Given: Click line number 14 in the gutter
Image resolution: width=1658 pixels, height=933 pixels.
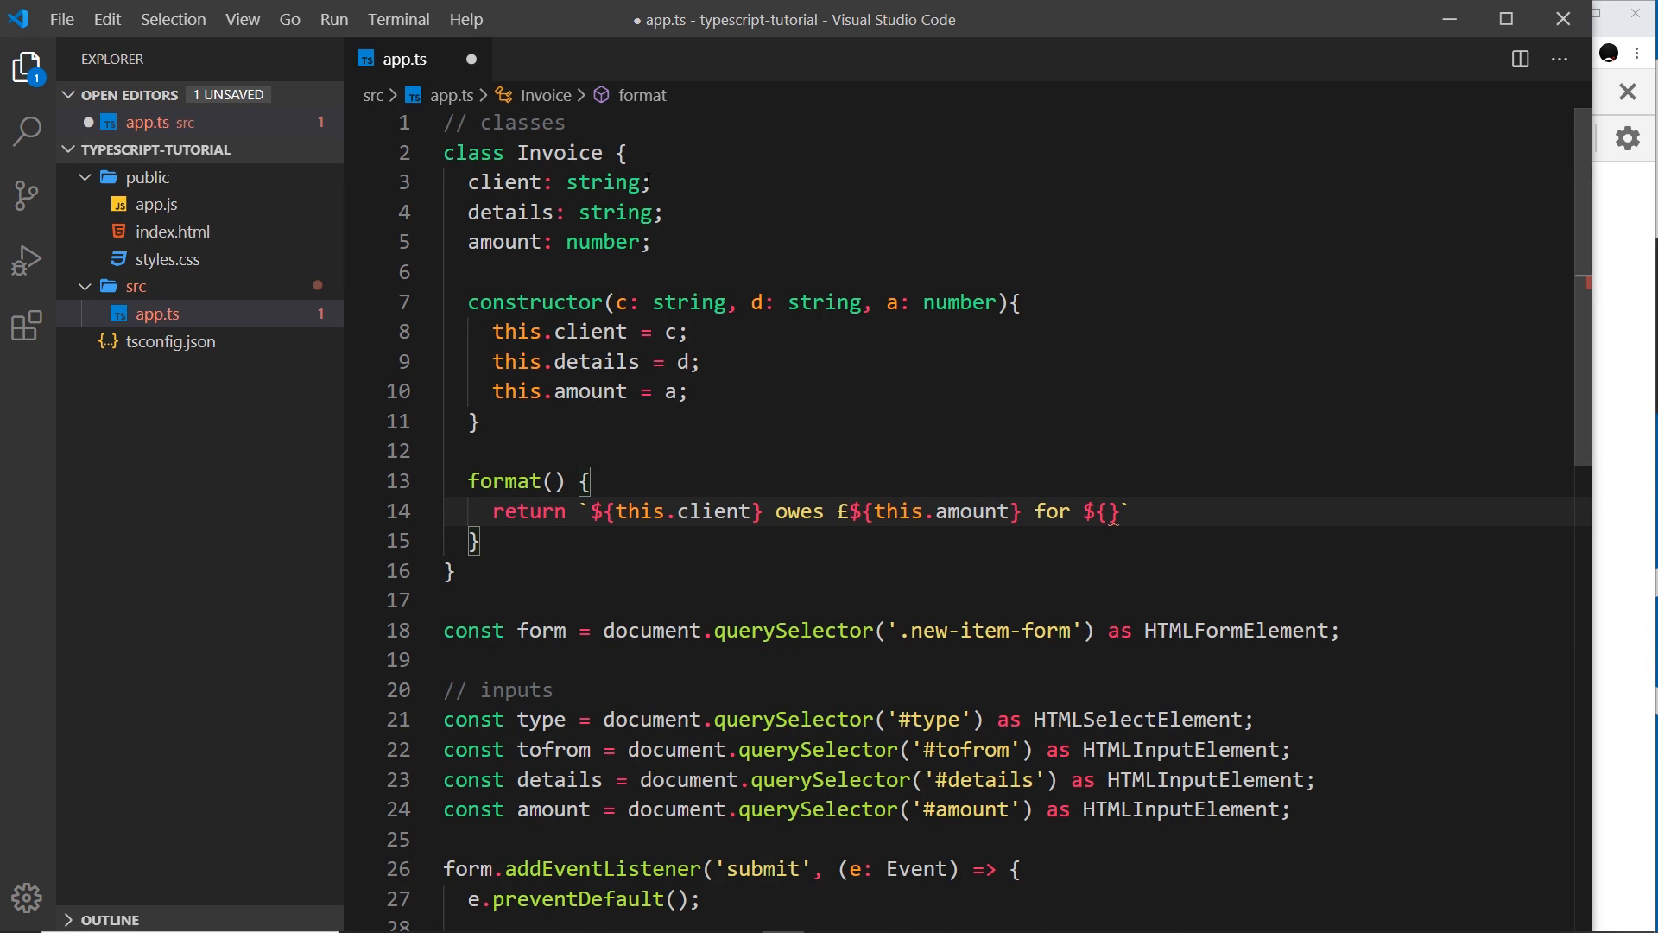Looking at the screenshot, I should pos(398,511).
